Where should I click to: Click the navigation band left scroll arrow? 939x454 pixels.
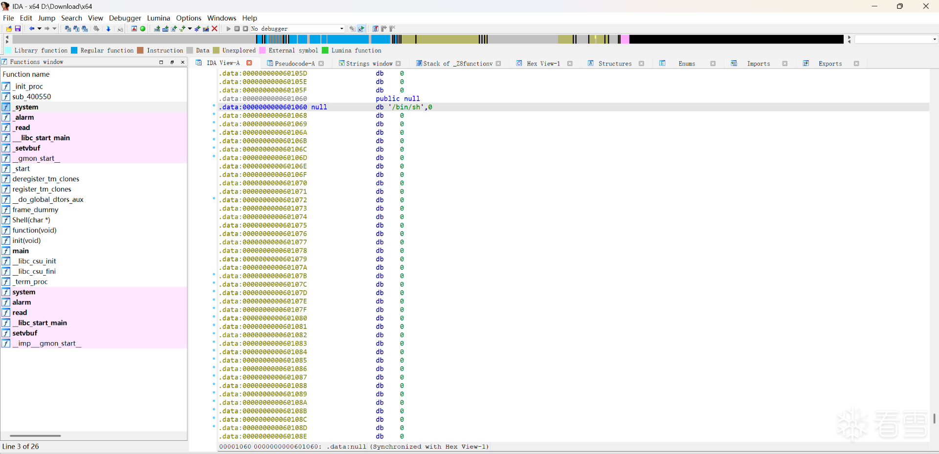pyautogui.click(x=7, y=37)
